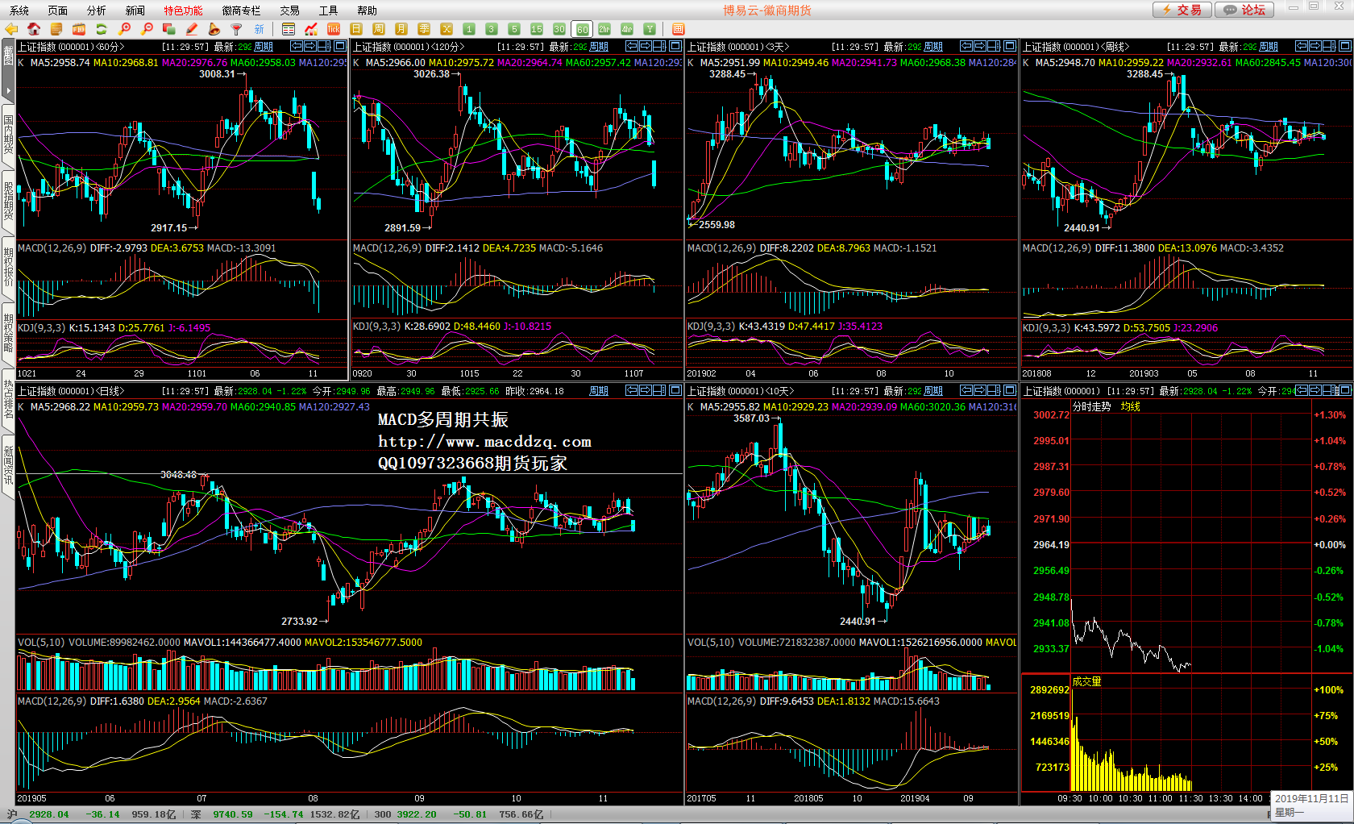
Task: Click the yellow back arrow toolbar icon
Action: (x=11, y=29)
